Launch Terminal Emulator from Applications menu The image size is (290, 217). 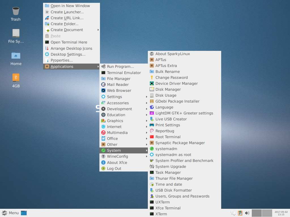[124, 73]
